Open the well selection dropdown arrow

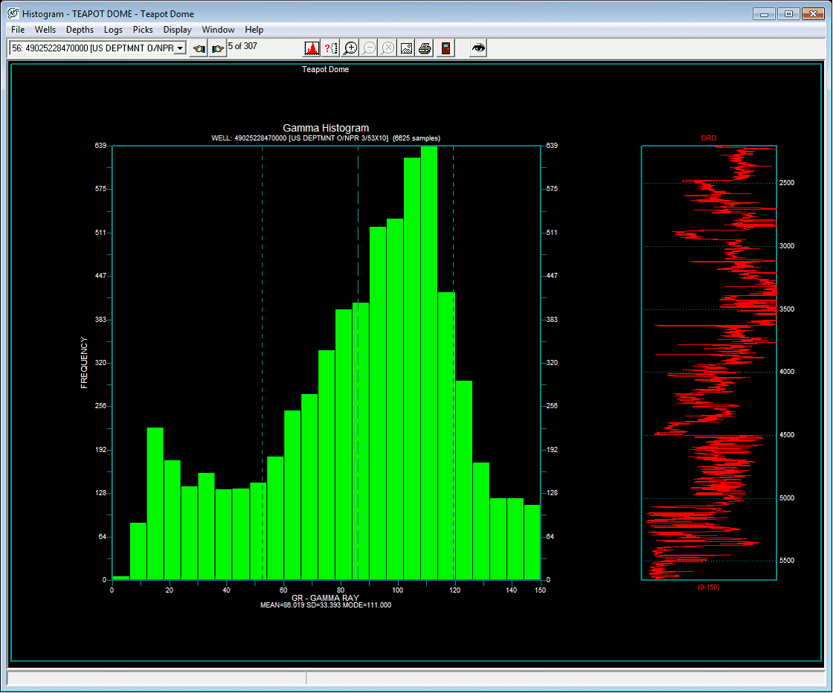180,48
